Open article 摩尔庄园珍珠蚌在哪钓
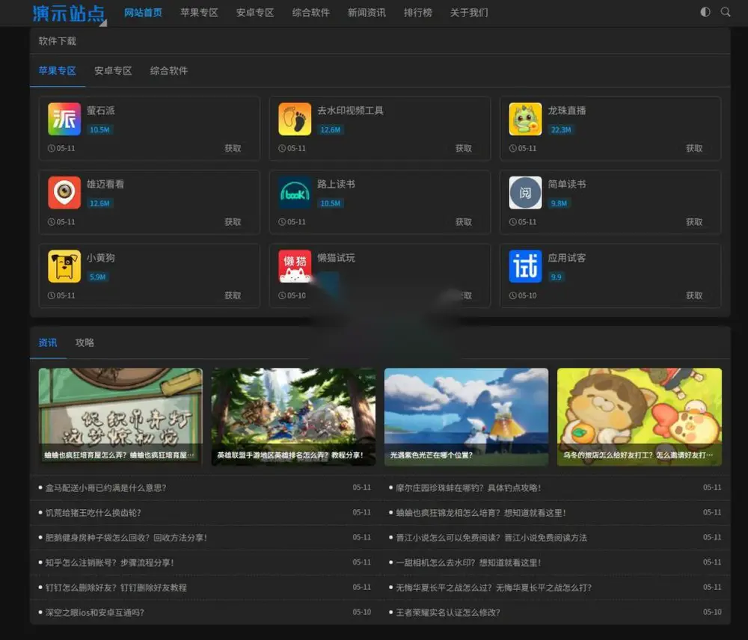Screen dimensions: 748x640 pyautogui.click(x=468, y=488)
